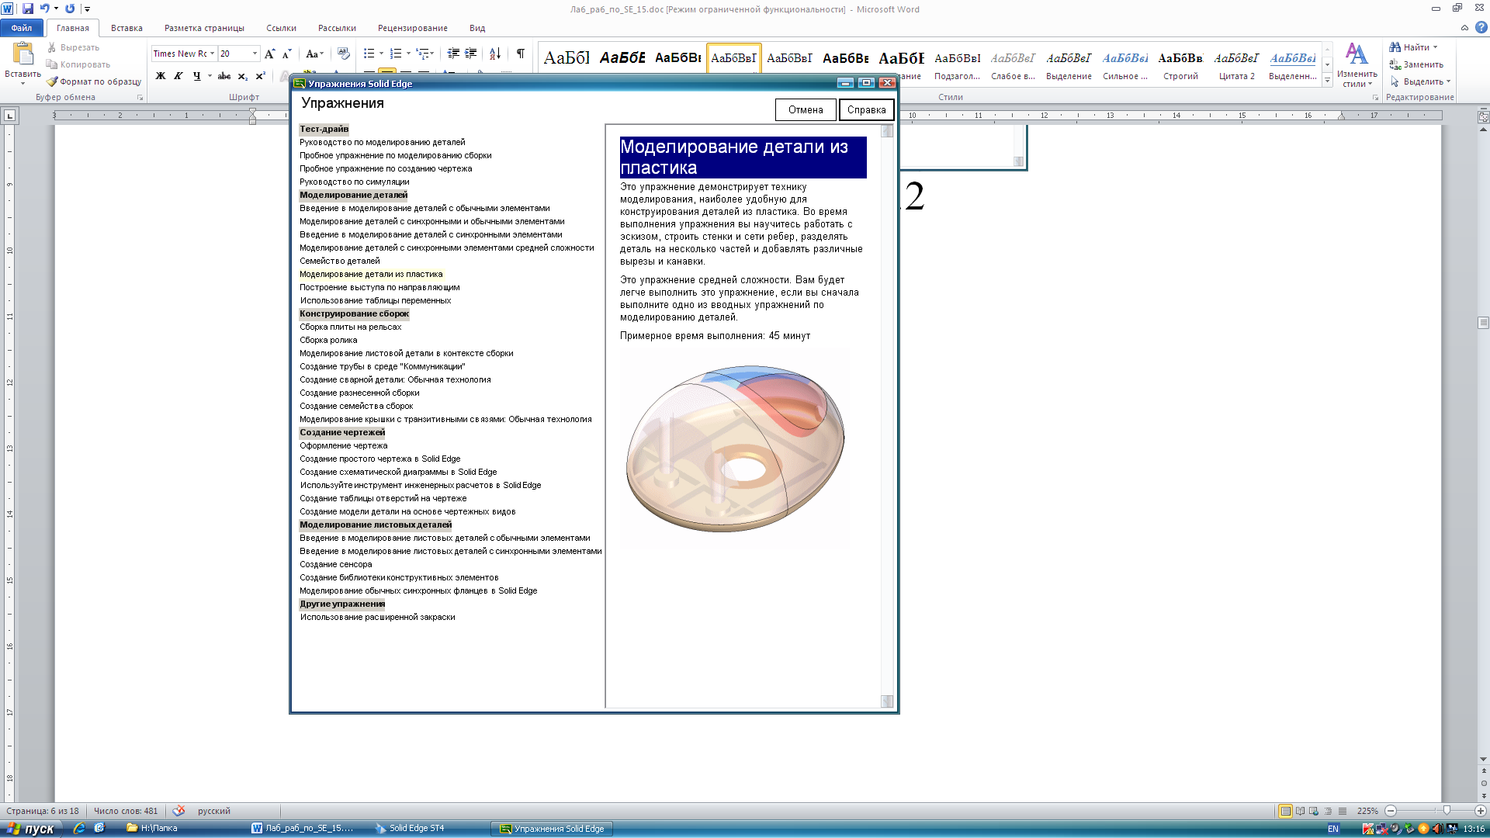Click the Kaspersky tray icon

1368,829
